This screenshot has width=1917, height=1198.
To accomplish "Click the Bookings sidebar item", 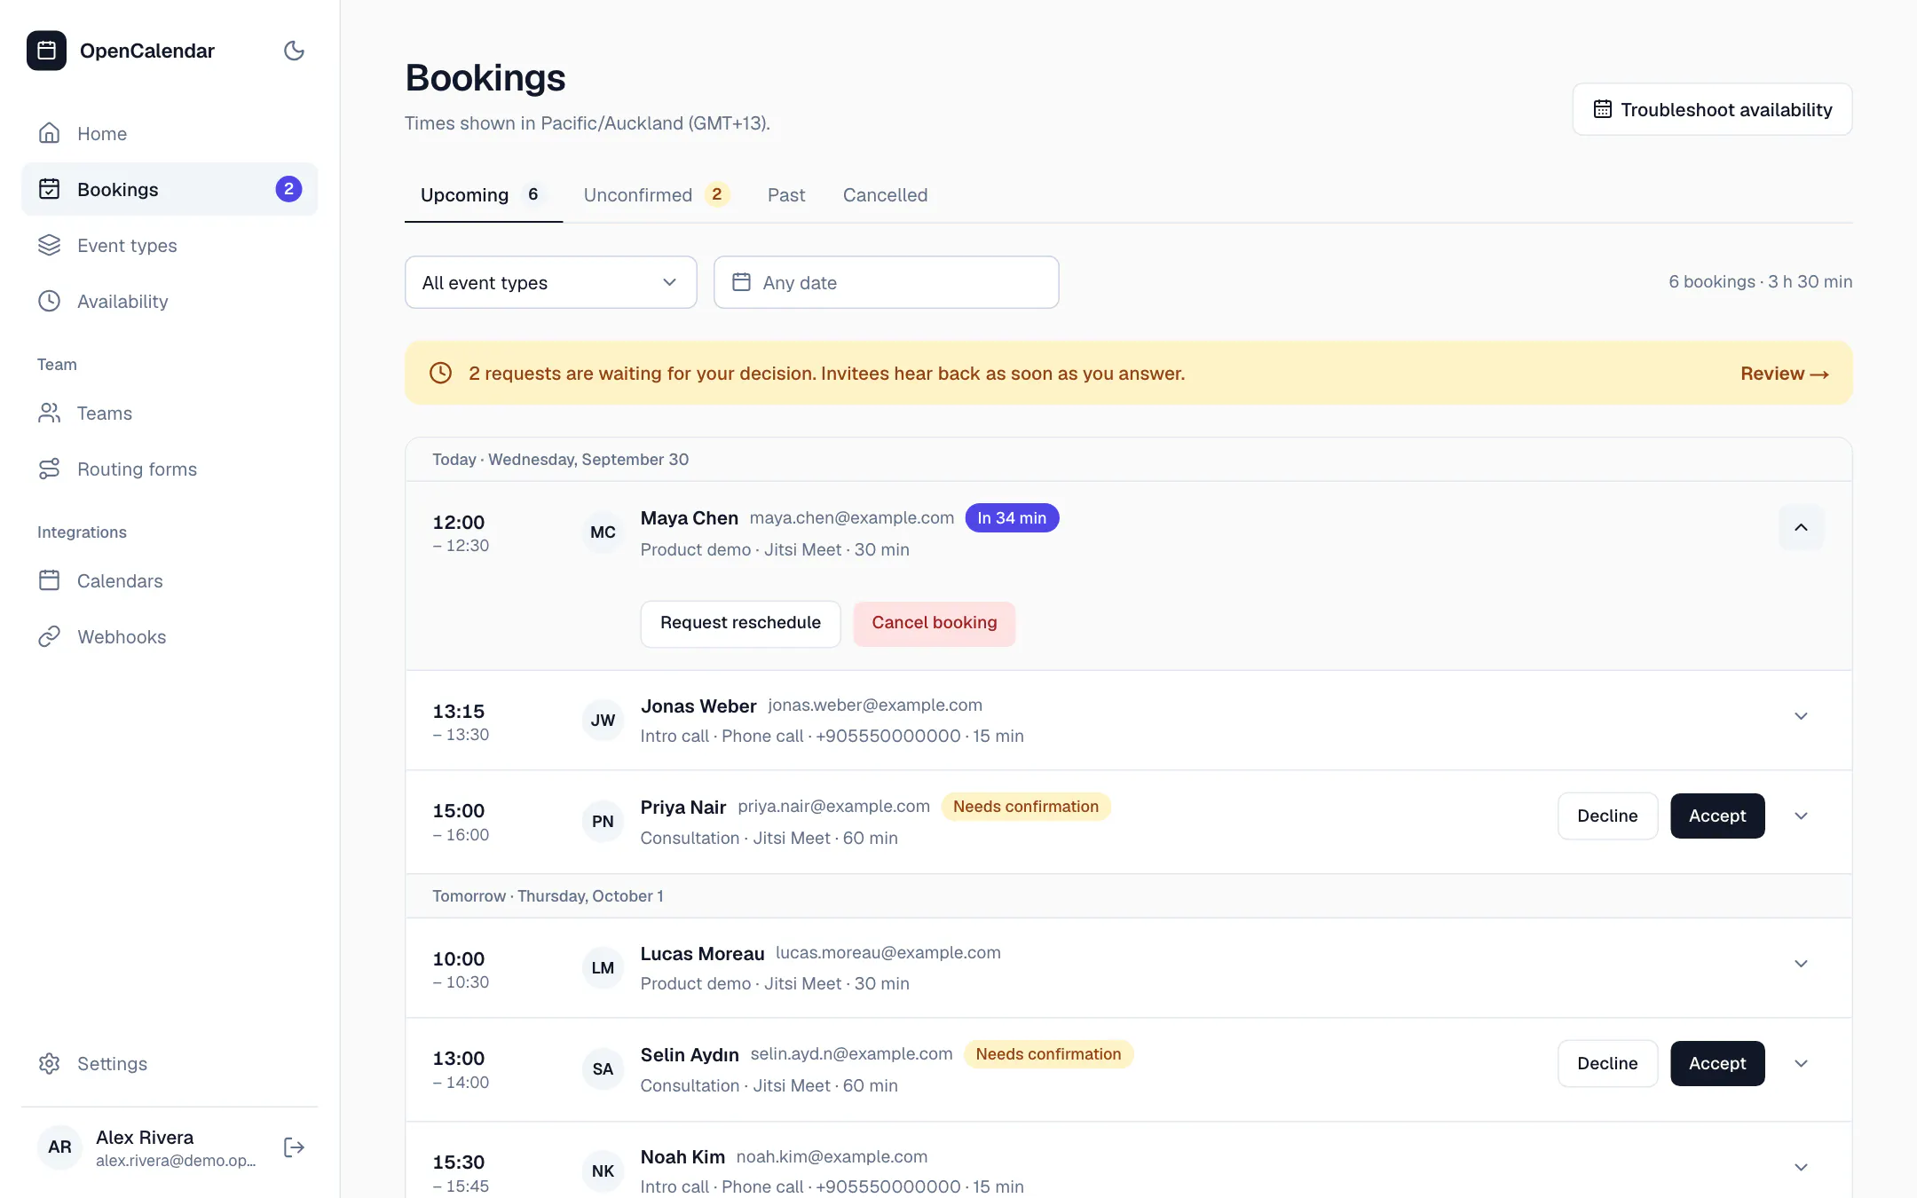I will 170,189.
